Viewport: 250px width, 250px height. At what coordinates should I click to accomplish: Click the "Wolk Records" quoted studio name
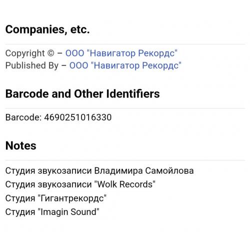point(125,184)
